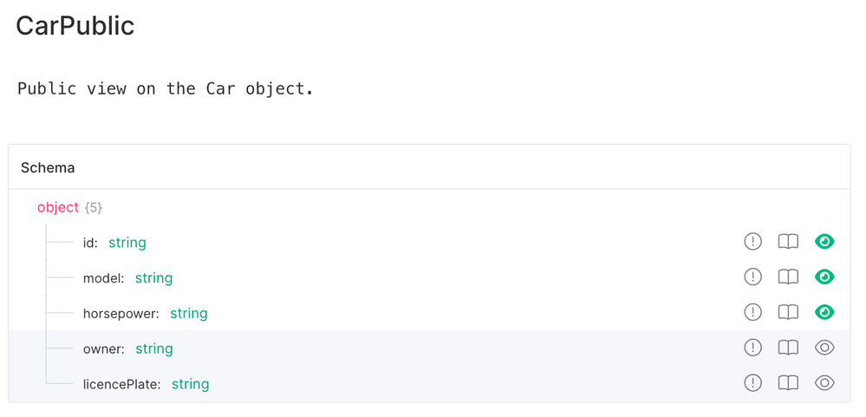Screen dimensions: 866x417
Task: Click the required exclamation icon for model
Action: pyautogui.click(x=752, y=277)
